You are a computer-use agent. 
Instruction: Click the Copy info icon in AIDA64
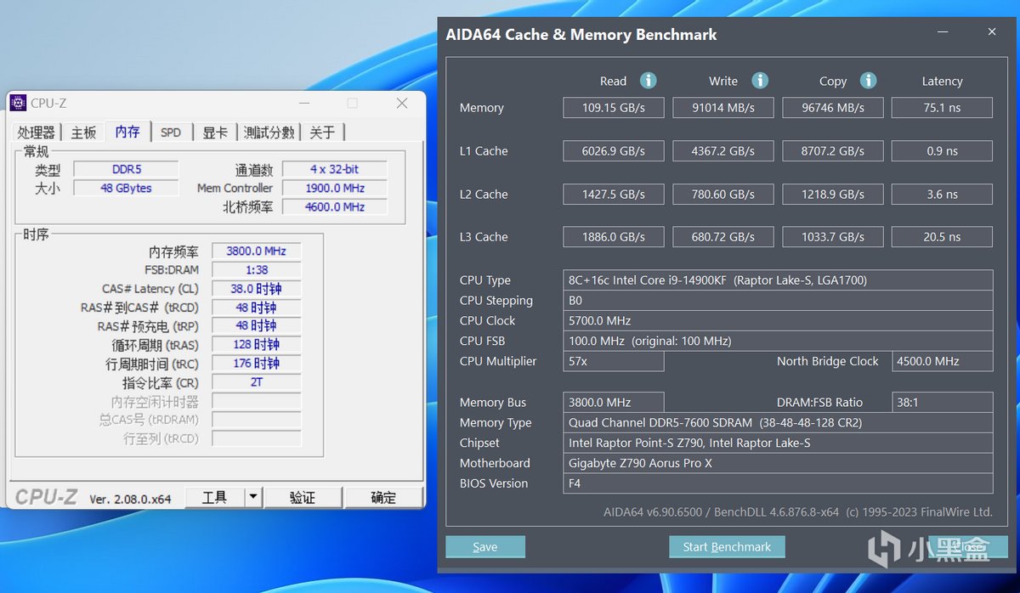click(x=868, y=81)
